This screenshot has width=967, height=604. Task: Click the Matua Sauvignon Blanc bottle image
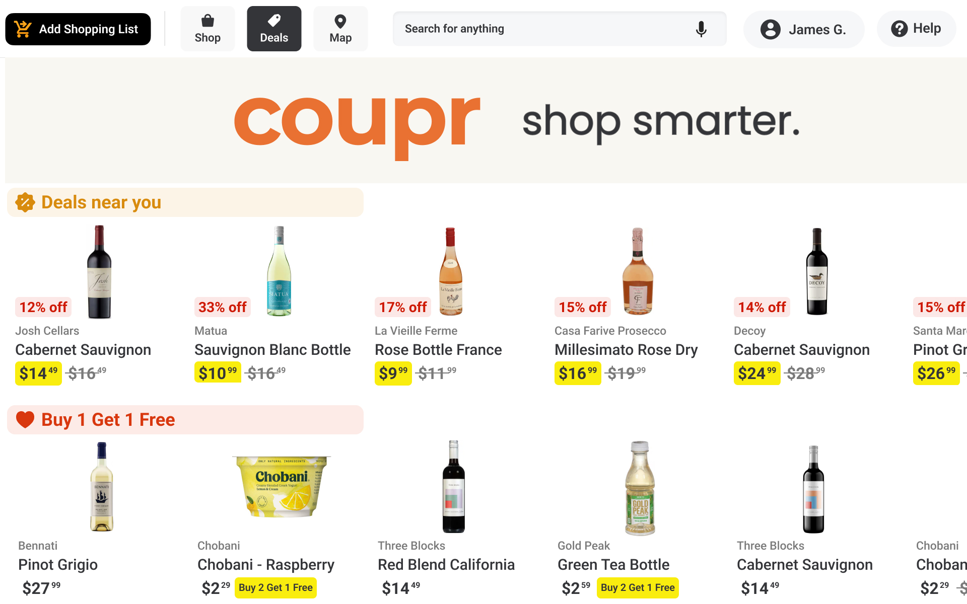(279, 272)
